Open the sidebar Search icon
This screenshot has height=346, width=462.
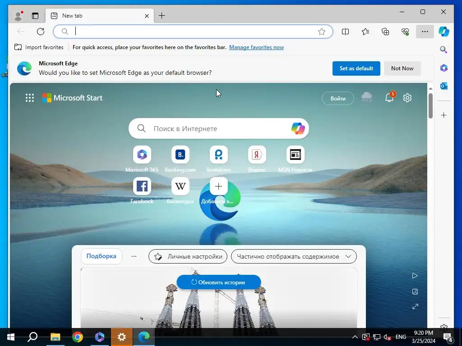pos(444,50)
